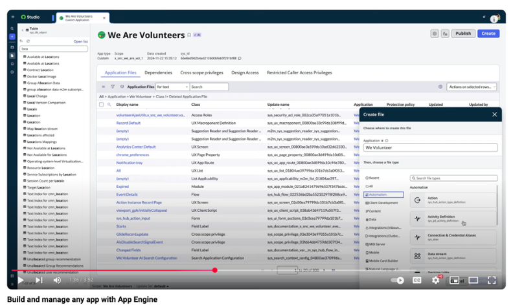Close the Create file panel
This screenshot has width=513, height=307.
(x=494, y=114)
